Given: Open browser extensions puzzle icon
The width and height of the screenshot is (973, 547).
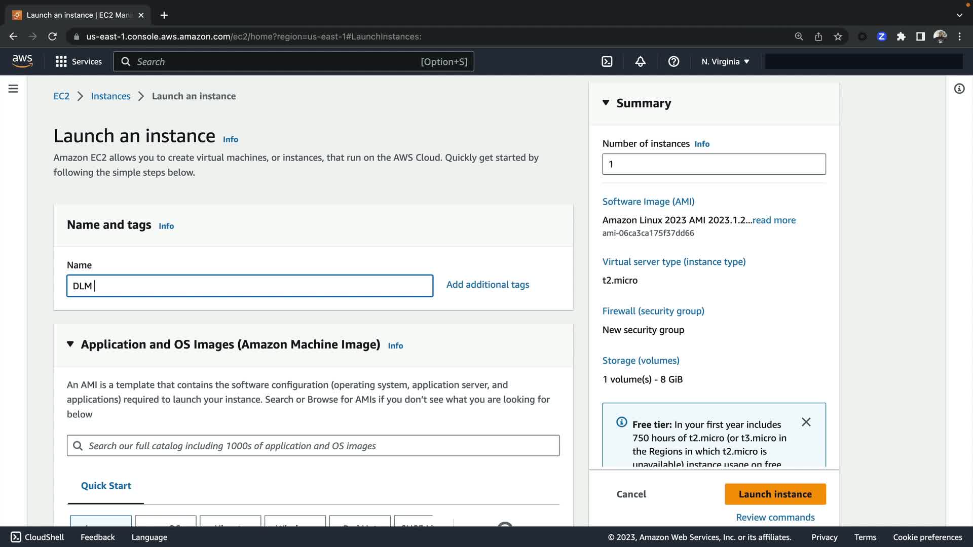Looking at the screenshot, I should [901, 36].
